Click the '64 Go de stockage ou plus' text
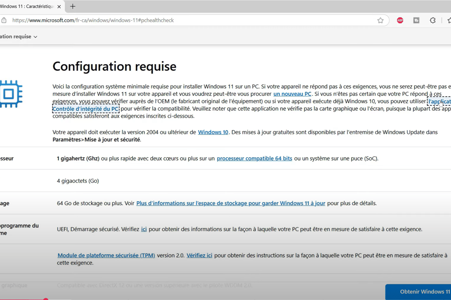This screenshot has height=300, width=451. (89, 203)
